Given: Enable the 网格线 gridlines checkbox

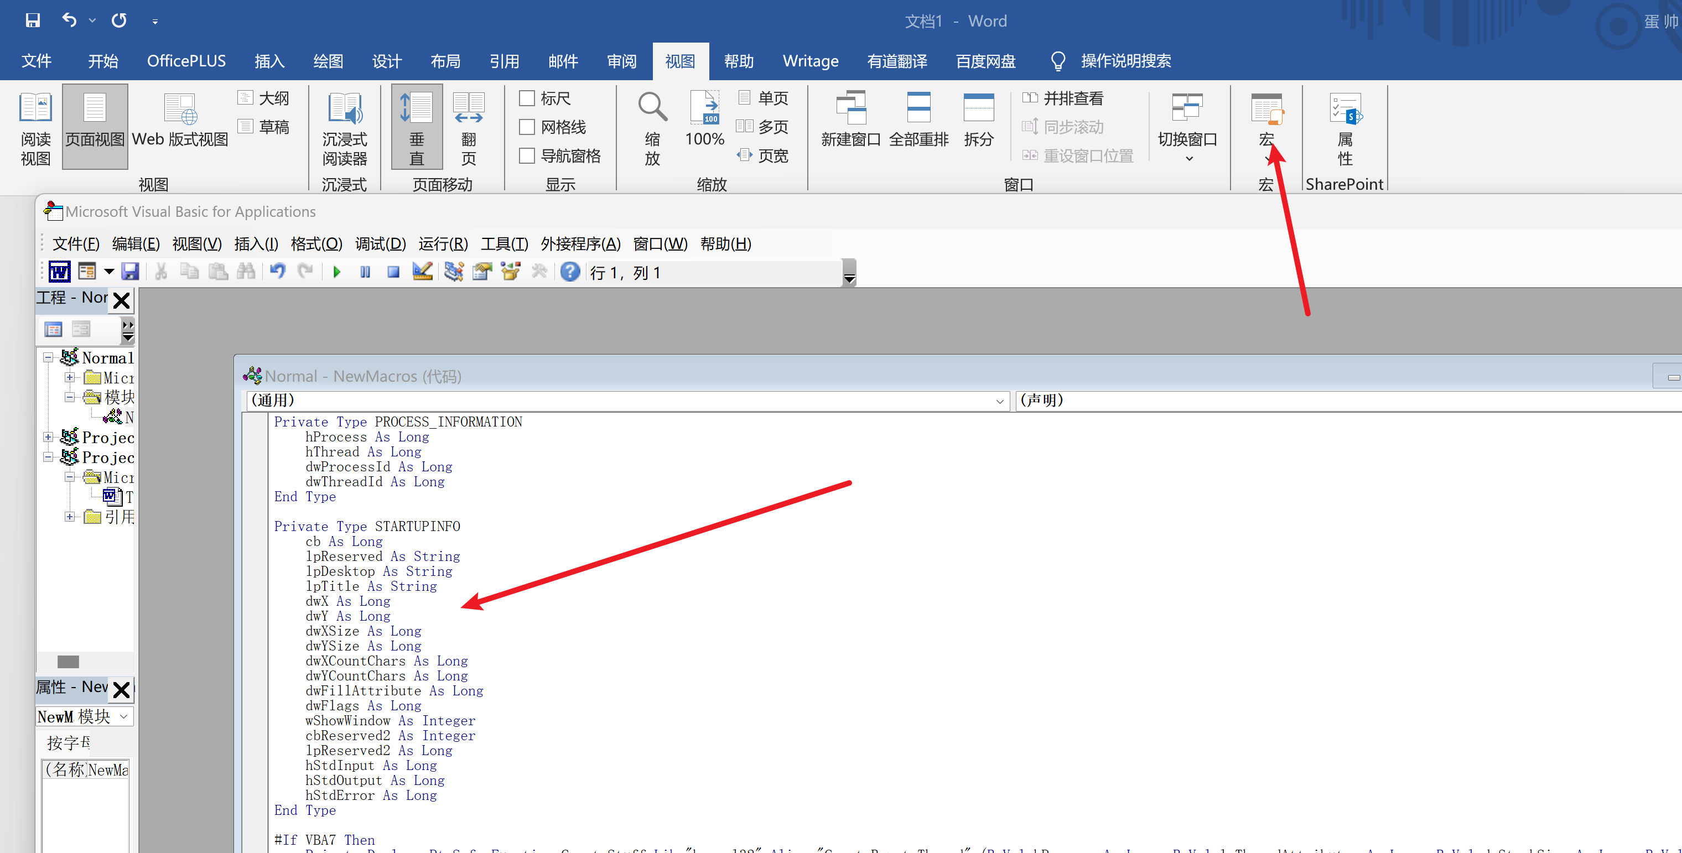Looking at the screenshot, I should click(x=527, y=127).
